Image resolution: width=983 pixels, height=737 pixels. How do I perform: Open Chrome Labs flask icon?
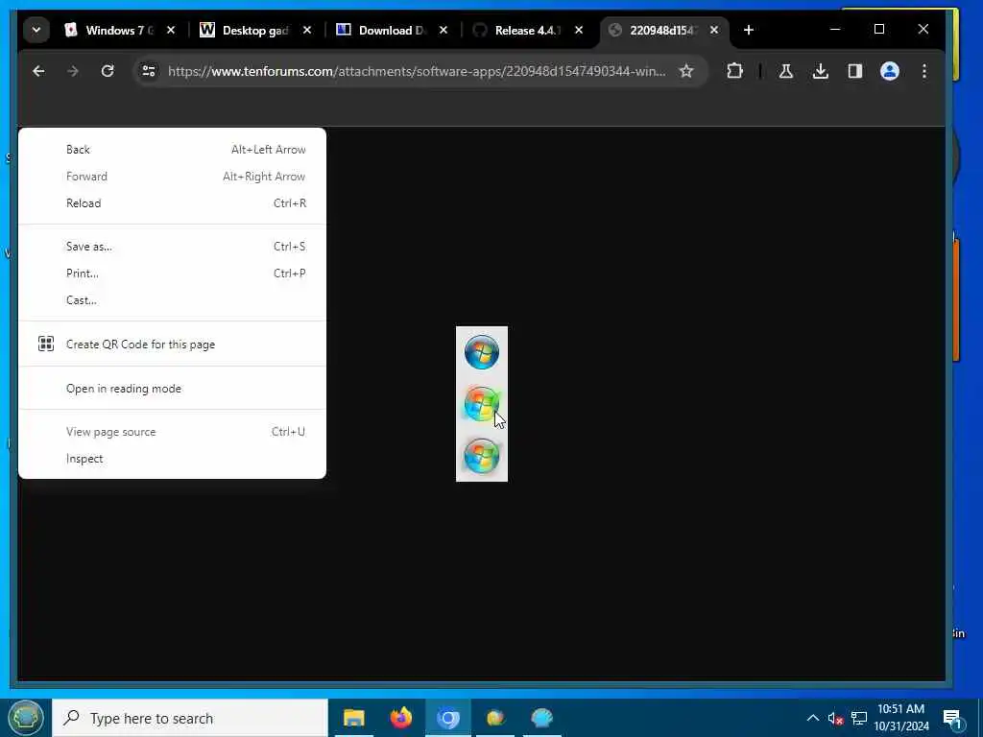pyautogui.click(x=785, y=71)
